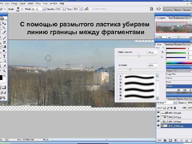This screenshot has width=192, height=144.
Task: Switch to Quick Mask mode
Action: click(x=4, y=87)
